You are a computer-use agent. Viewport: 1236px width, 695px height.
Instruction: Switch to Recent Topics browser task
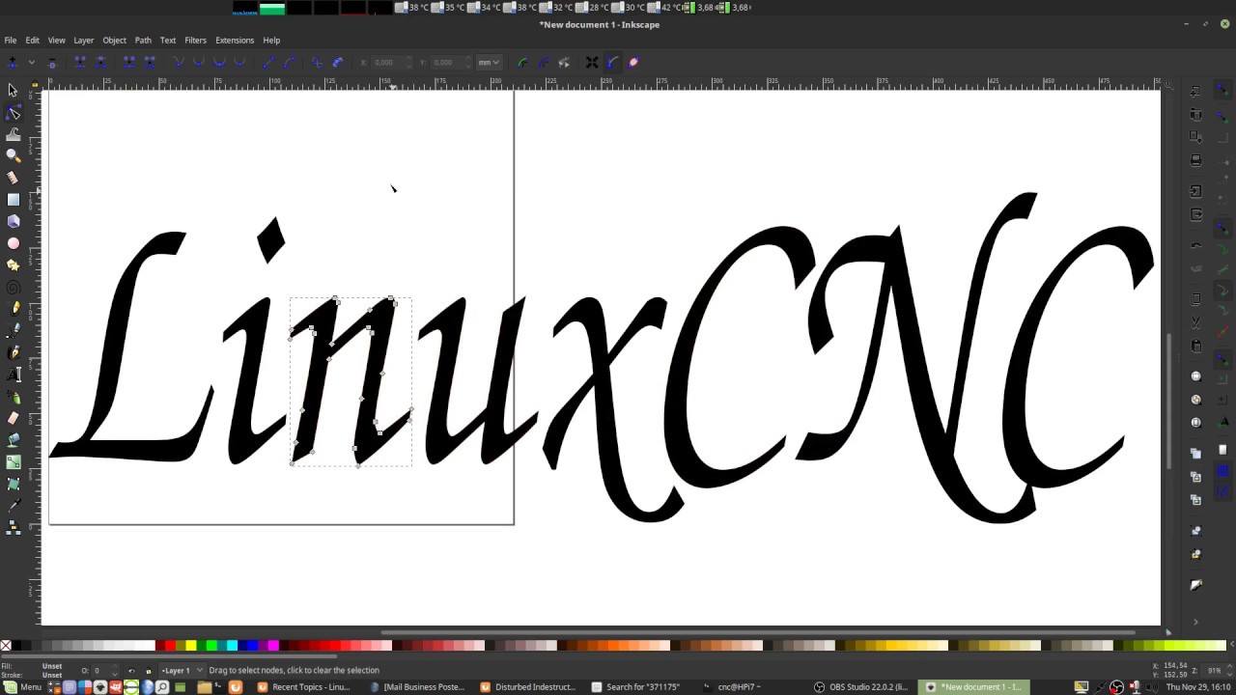[304, 687]
